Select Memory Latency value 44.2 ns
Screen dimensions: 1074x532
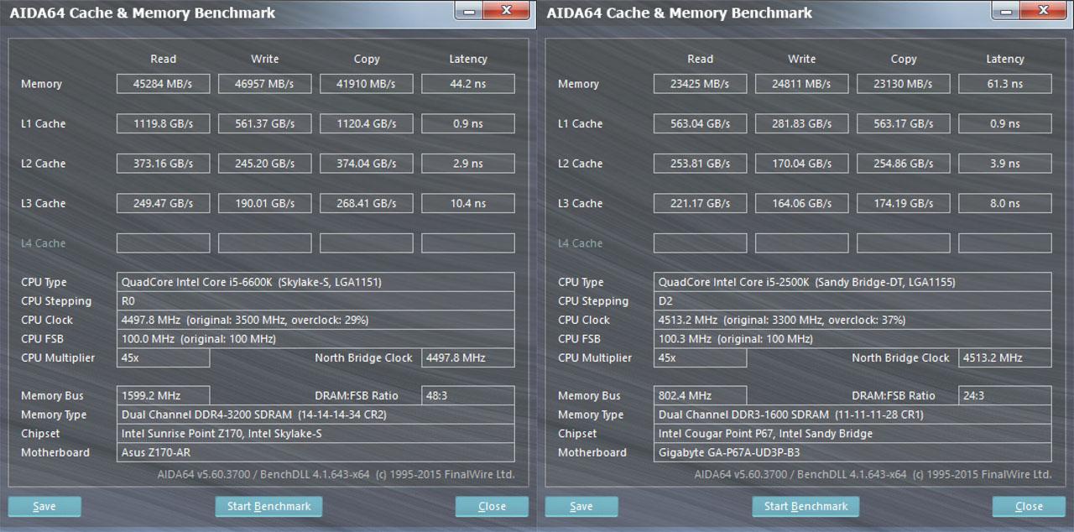coord(467,84)
